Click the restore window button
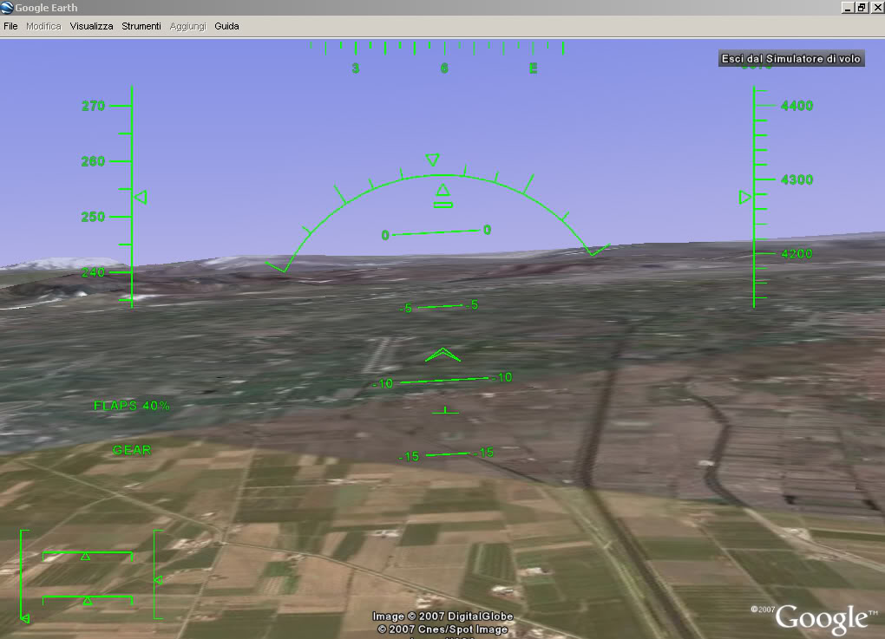885x639 pixels. coord(861,7)
